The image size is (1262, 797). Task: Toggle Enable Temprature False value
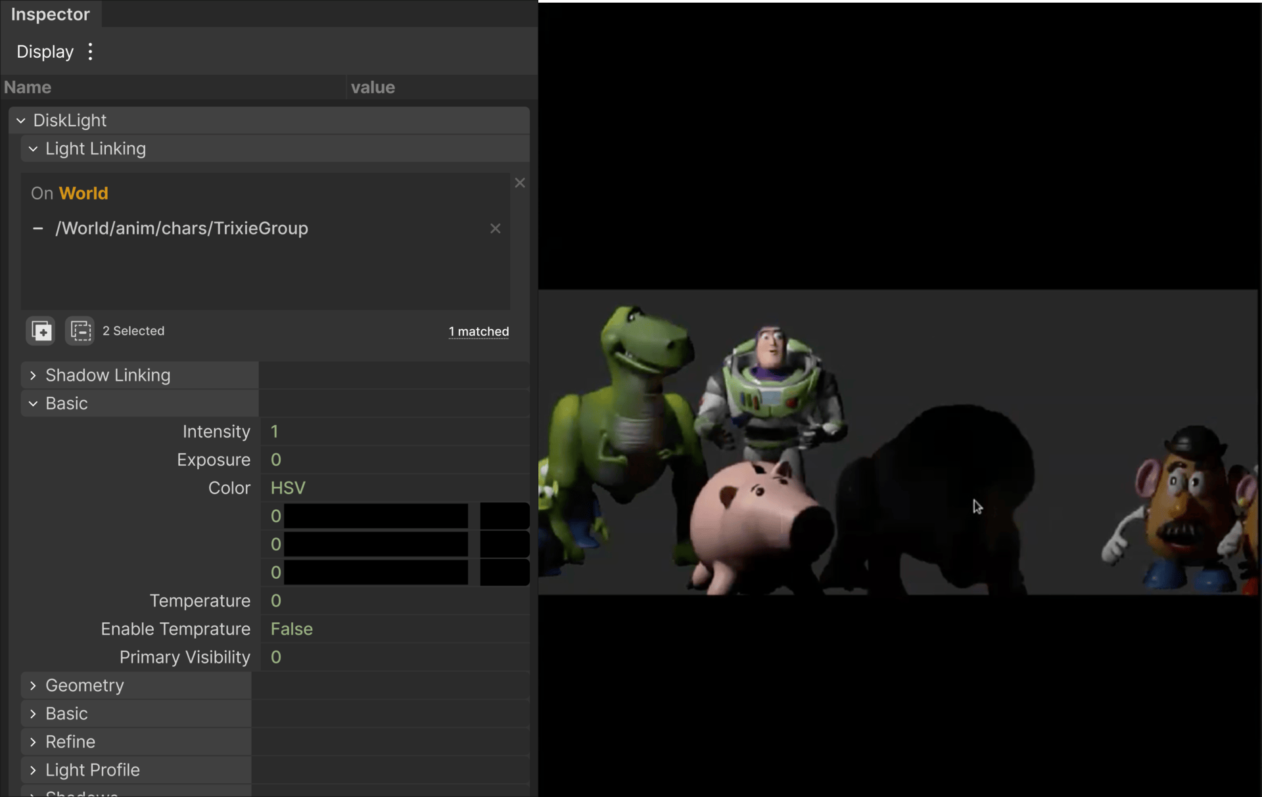point(292,629)
